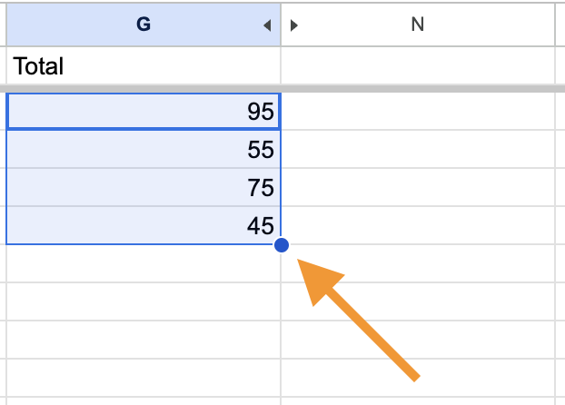This screenshot has height=405, width=565.
Task: Select the empty column G cell two rows below 45
Action: pyautogui.click(x=143, y=301)
